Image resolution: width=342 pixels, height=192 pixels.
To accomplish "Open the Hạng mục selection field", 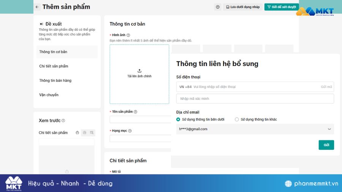I will [x=141, y=138].
